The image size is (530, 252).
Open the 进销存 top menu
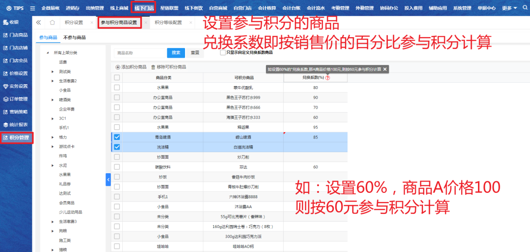coord(72,8)
